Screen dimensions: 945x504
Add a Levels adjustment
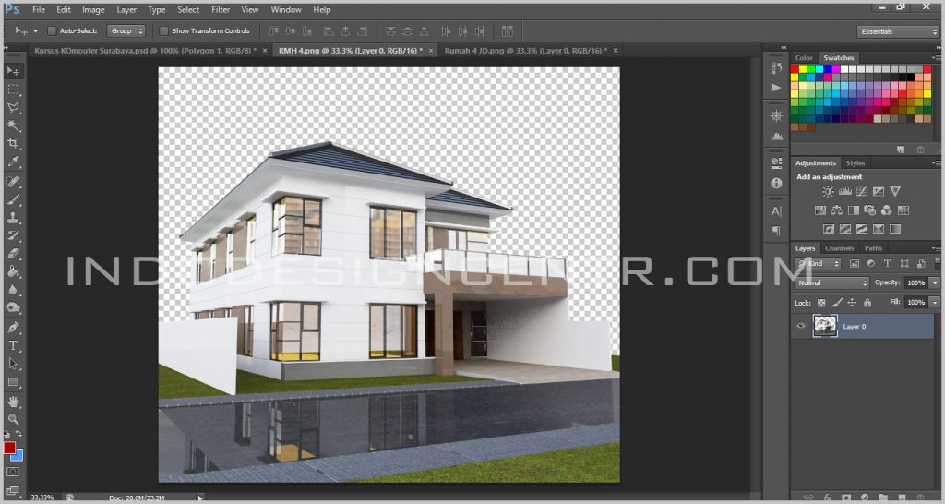click(845, 192)
